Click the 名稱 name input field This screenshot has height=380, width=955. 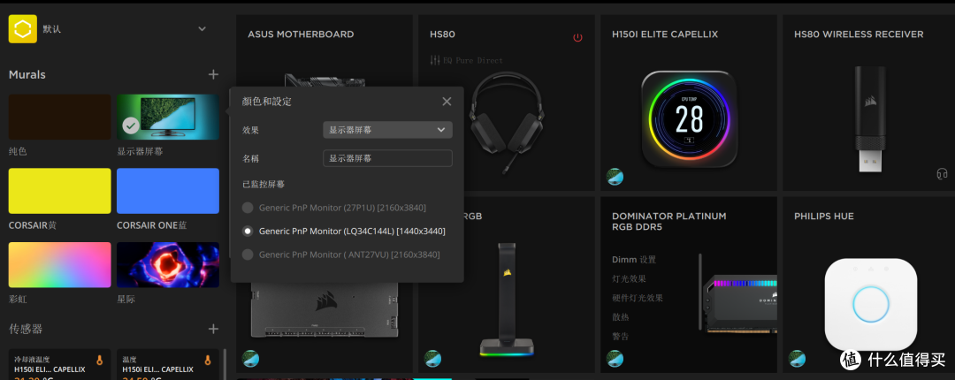(x=387, y=158)
